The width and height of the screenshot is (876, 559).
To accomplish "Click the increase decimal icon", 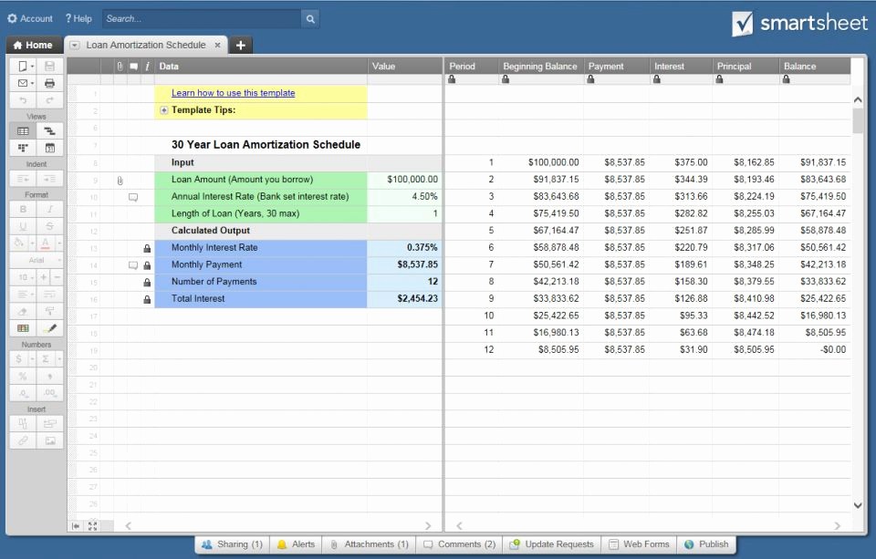I will [49, 393].
